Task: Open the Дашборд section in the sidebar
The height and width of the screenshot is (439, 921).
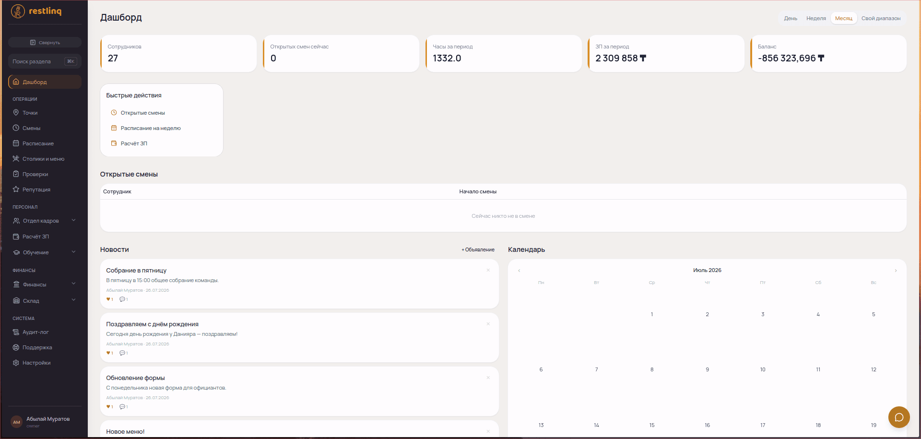Action: [45, 82]
